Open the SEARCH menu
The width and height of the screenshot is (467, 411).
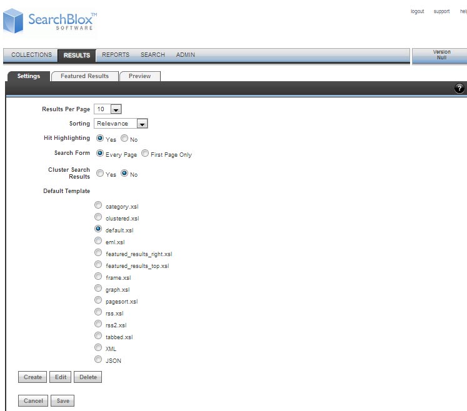tap(153, 55)
